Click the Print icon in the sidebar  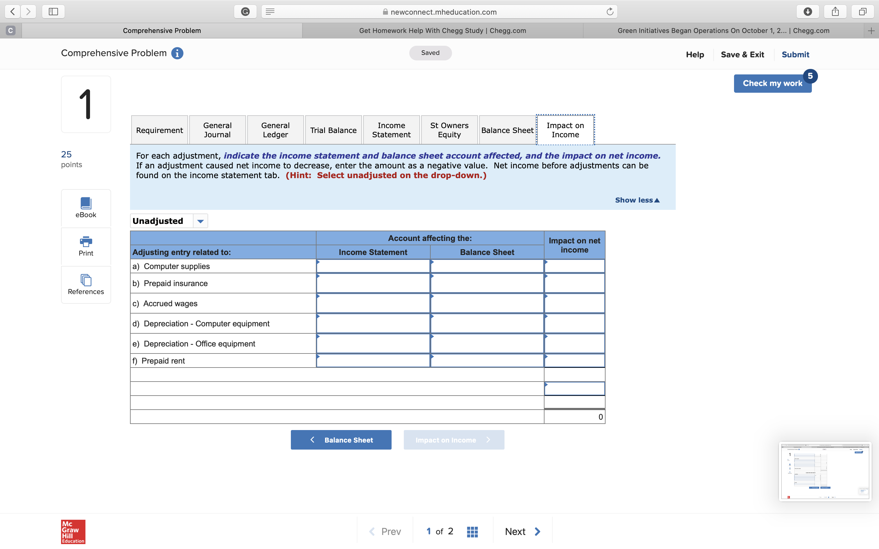[x=86, y=246]
